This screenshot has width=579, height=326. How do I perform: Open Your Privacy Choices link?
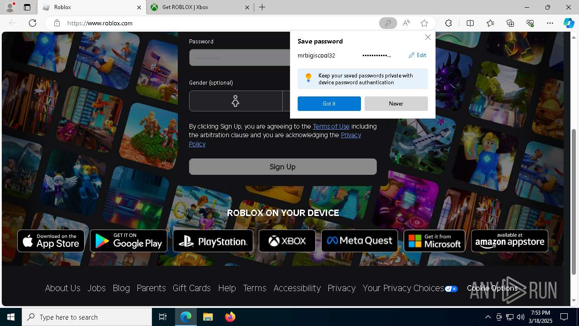point(410,288)
